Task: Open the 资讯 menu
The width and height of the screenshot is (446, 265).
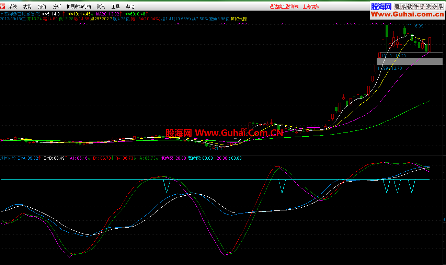Action: click(x=101, y=7)
